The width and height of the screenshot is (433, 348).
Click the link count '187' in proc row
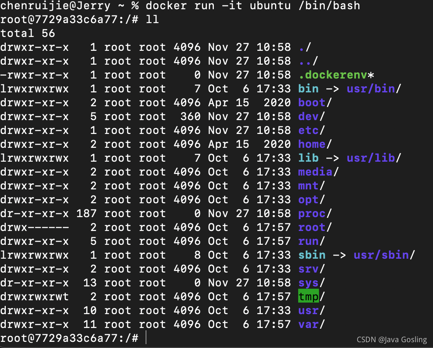(x=87, y=213)
